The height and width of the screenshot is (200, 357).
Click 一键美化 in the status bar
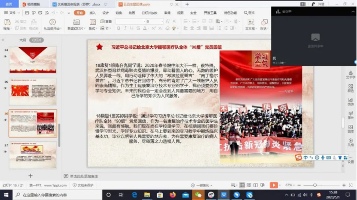tap(202, 185)
